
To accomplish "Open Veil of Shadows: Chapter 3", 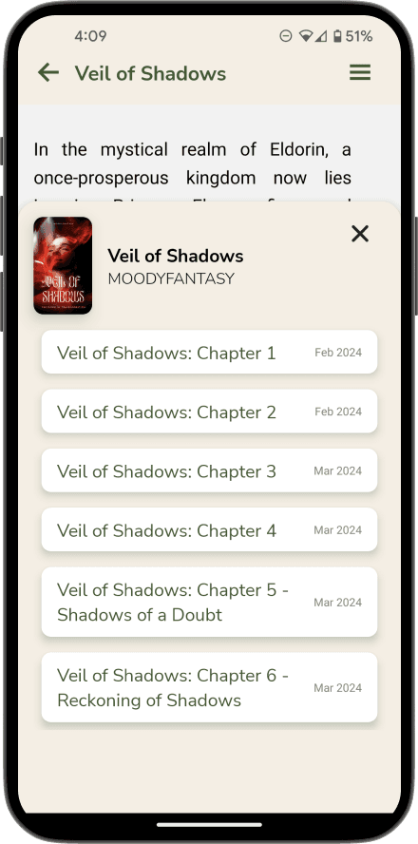I will pyautogui.click(x=209, y=471).
